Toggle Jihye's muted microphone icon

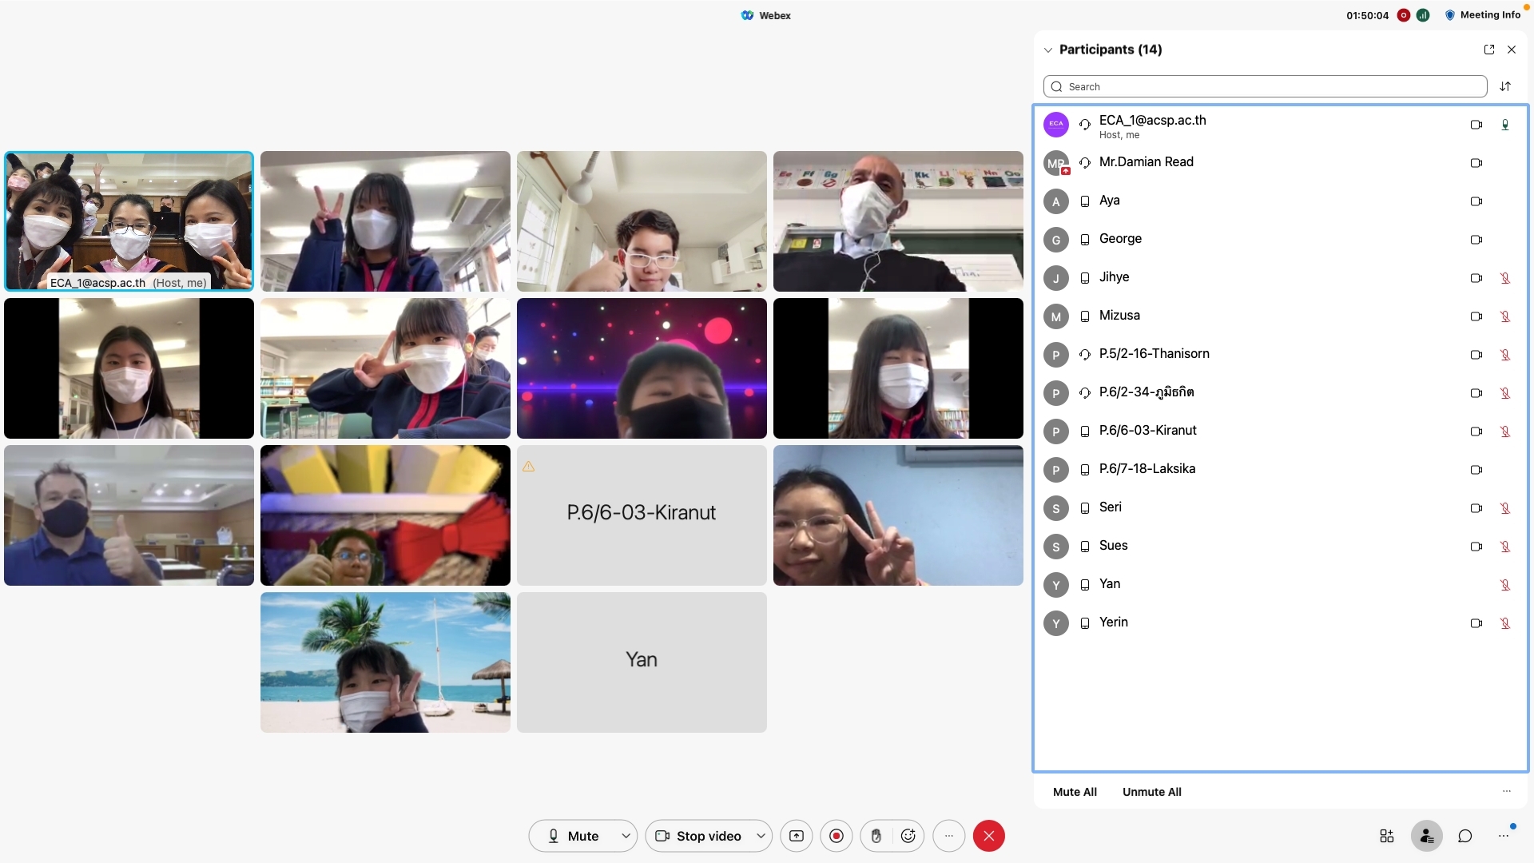pyautogui.click(x=1505, y=278)
